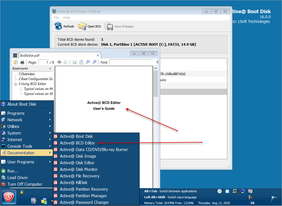The image size is (282, 206).
Task: Open Active@ File Recovery documentation
Action: [96, 176]
